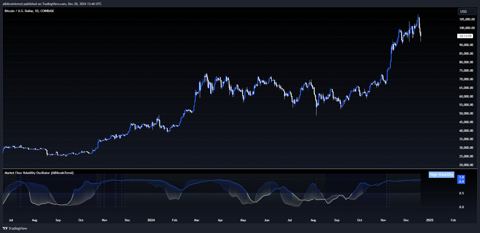Click the High Volatility label
480x233 pixels.
pos(442,175)
